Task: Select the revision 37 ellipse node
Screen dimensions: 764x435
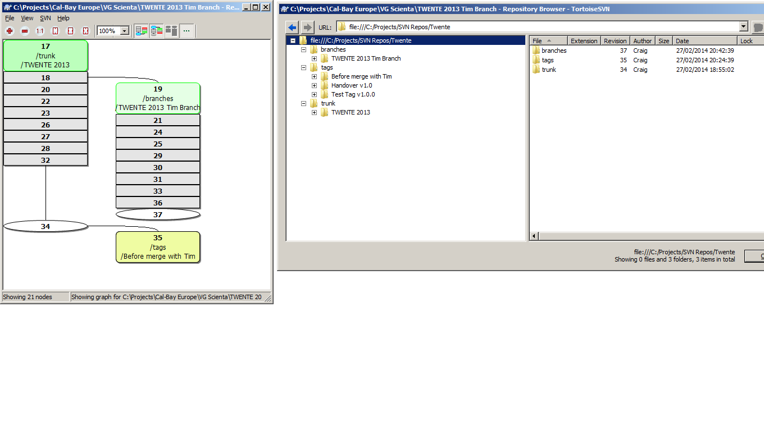Action: pos(158,214)
